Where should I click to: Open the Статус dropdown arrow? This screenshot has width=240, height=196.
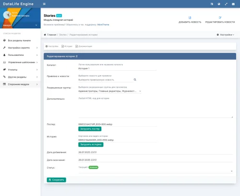pos(231,171)
